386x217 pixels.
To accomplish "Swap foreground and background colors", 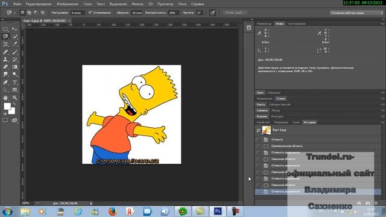I will pos(14,104).
